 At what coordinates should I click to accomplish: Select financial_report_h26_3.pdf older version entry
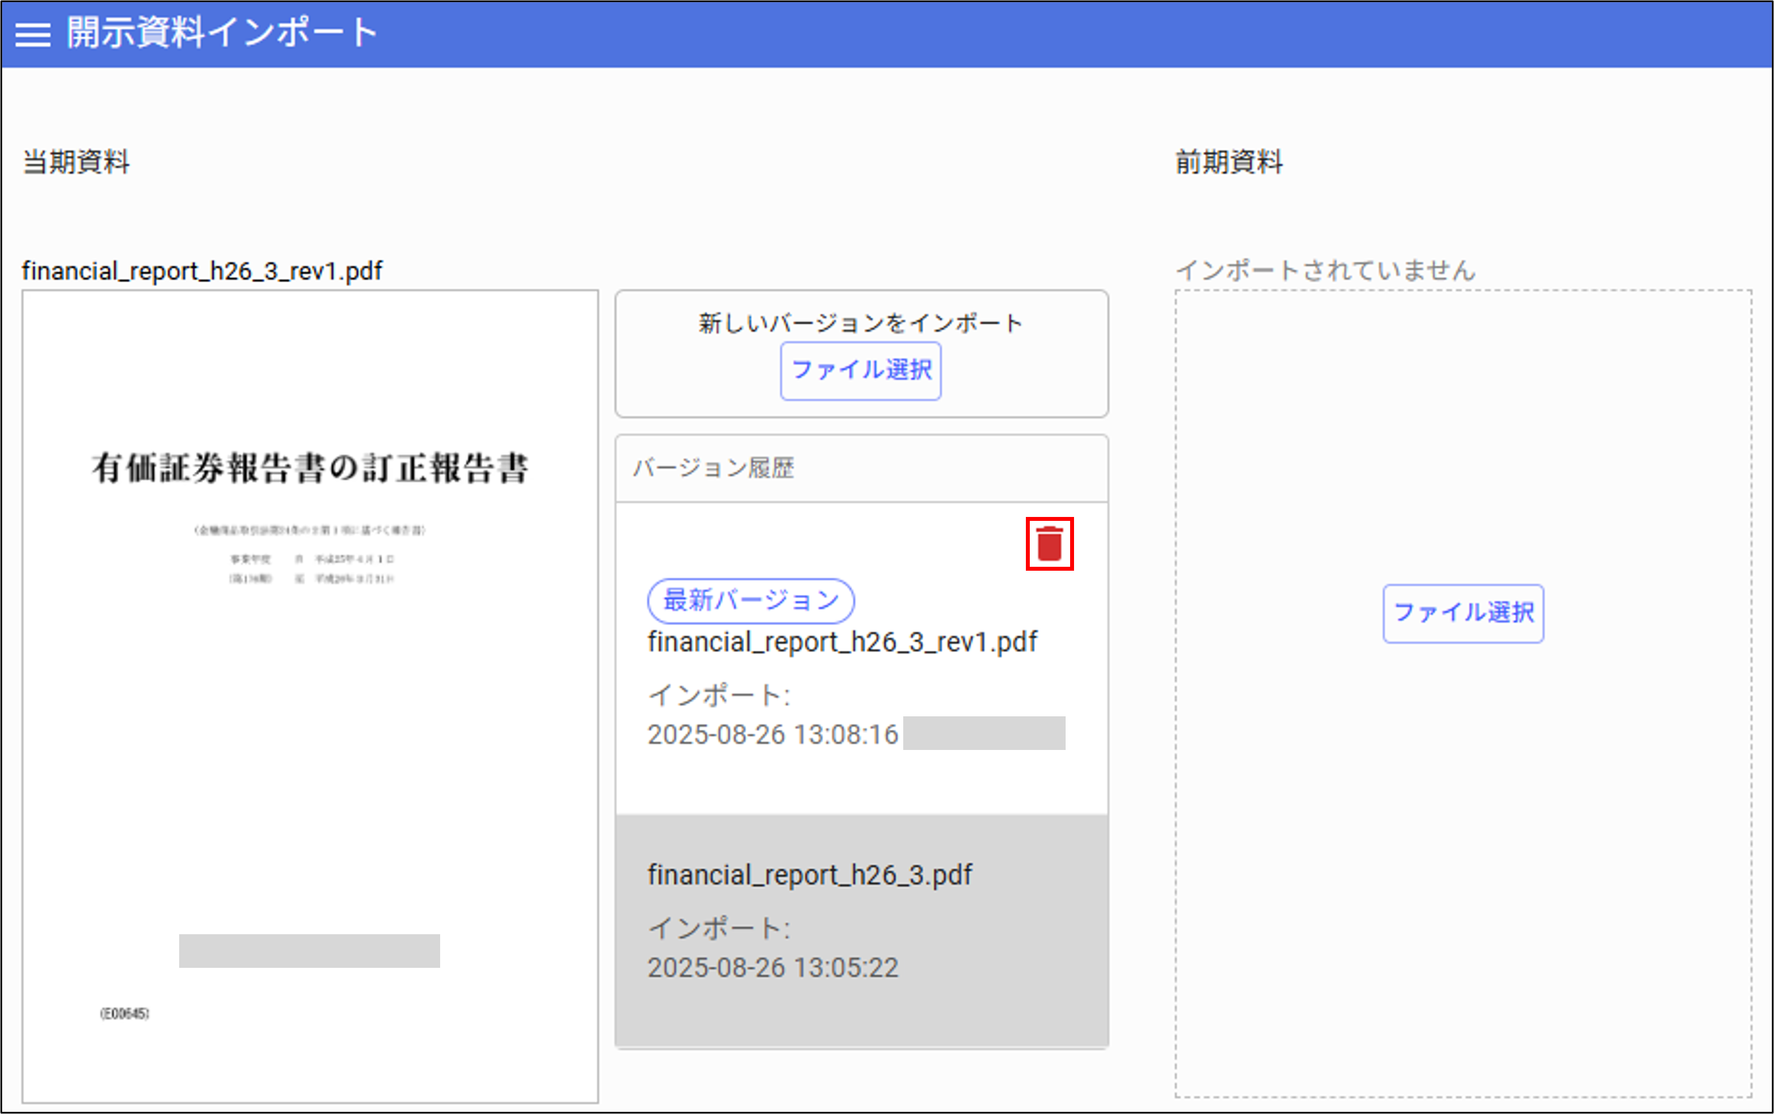pyautogui.click(x=809, y=875)
